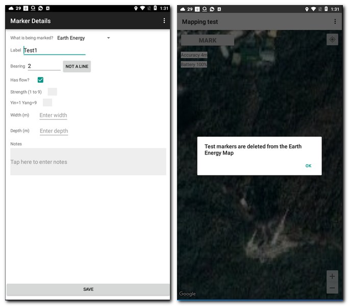The width and height of the screenshot is (349, 306).
Task: Focus the Enter depth field
Action: (x=54, y=131)
